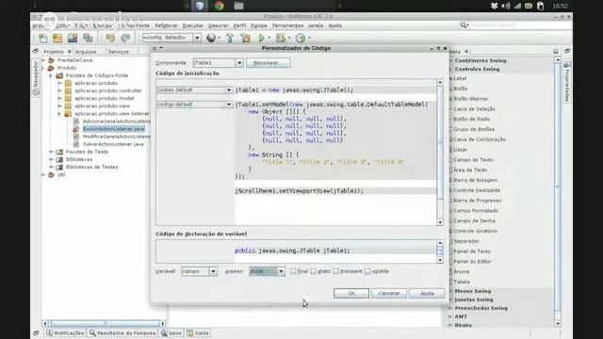The height and width of the screenshot is (339, 603).
Task: Click the Profile Project toolbar icon
Action: (x=301, y=38)
